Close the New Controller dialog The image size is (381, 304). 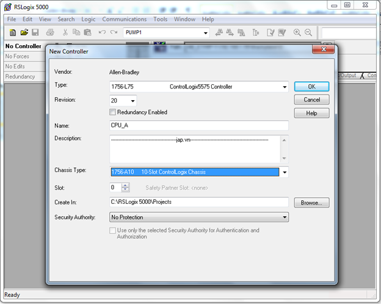coord(324,49)
